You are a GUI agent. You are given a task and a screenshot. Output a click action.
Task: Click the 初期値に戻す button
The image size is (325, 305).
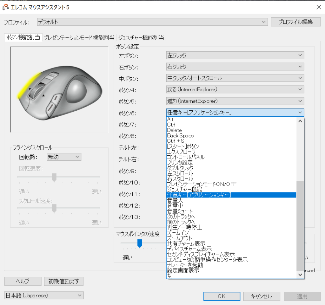(63, 281)
